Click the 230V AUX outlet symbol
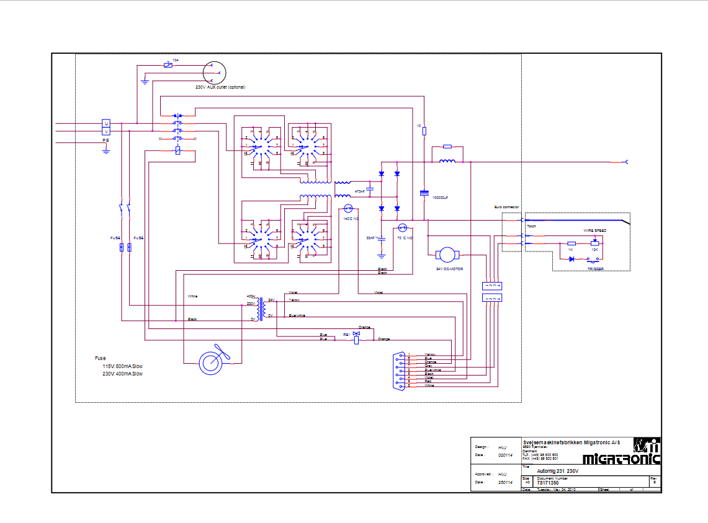The height and width of the screenshot is (523, 708). point(213,72)
